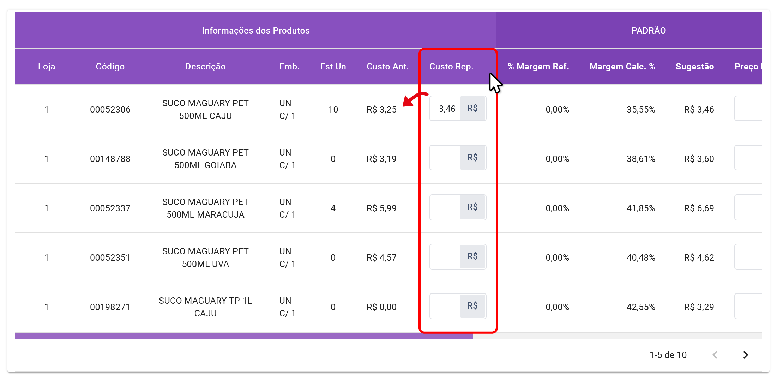Click the previous page arrow
777x382 pixels.
click(x=715, y=355)
